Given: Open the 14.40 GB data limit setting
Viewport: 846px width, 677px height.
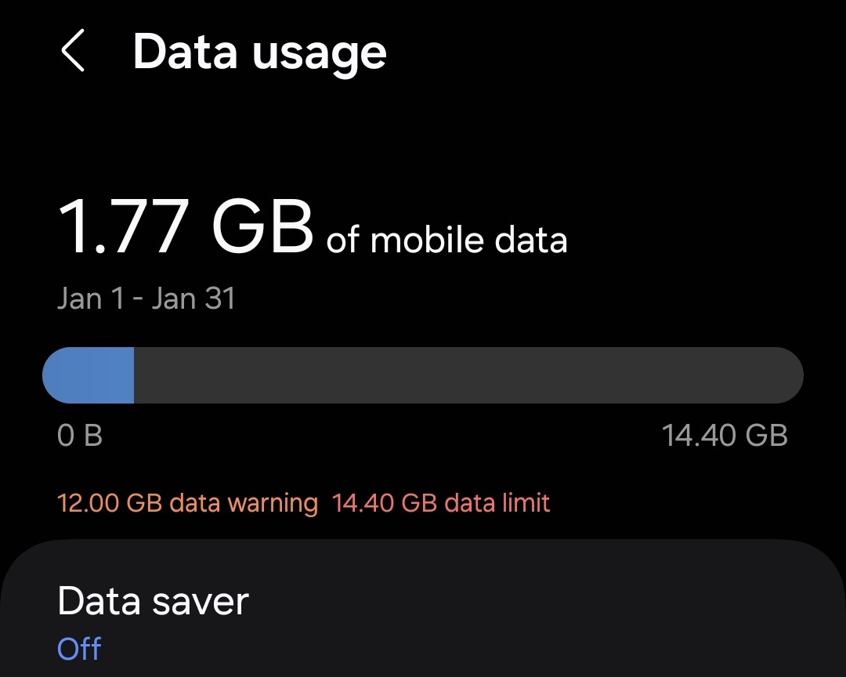Looking at the screenshot, I should coord(441,502).
